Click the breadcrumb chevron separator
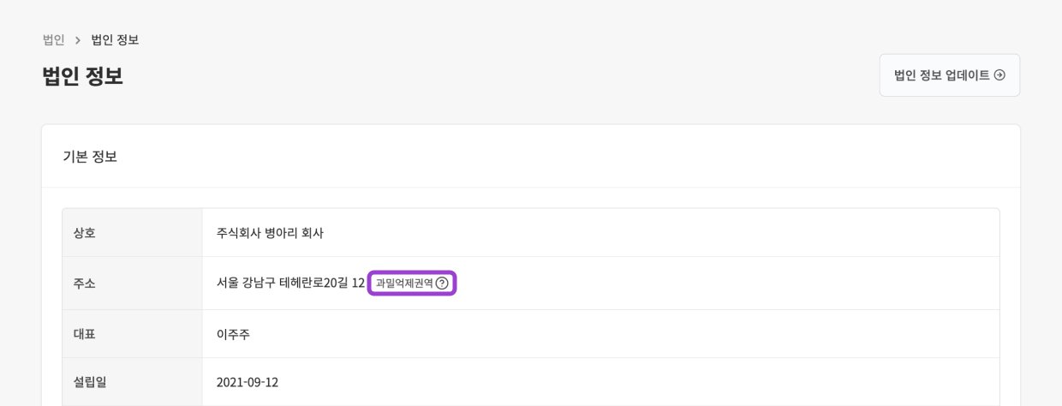This screenshot has width=1062, height=406. [78, 40]
